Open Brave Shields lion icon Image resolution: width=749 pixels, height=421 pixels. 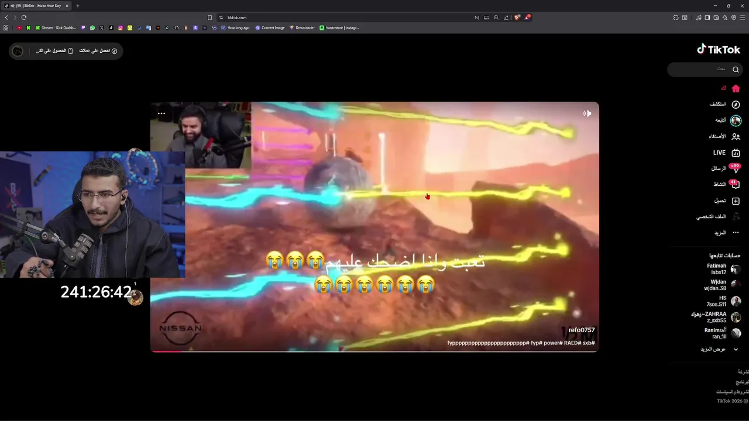click(x=517, y=18)
